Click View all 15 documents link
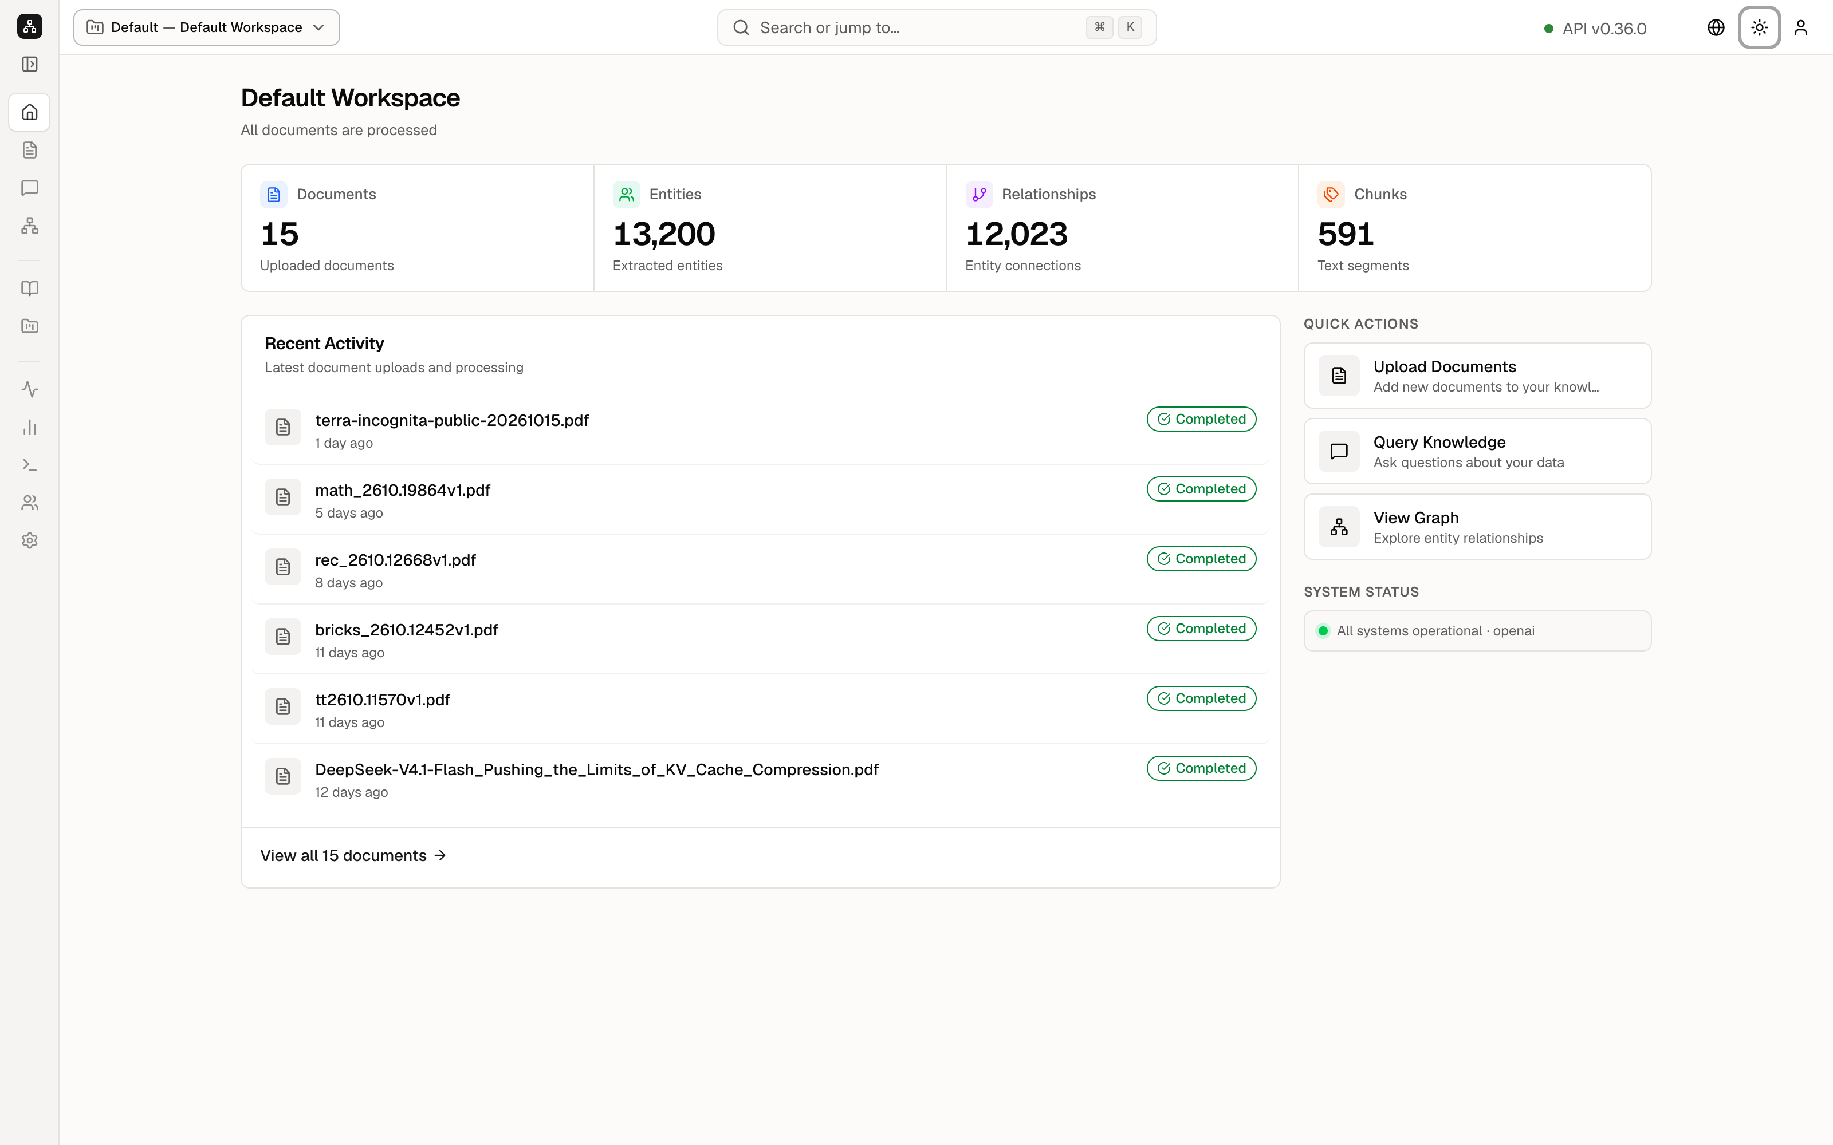Viewport: 1833px width, 1145px height. 353,856
